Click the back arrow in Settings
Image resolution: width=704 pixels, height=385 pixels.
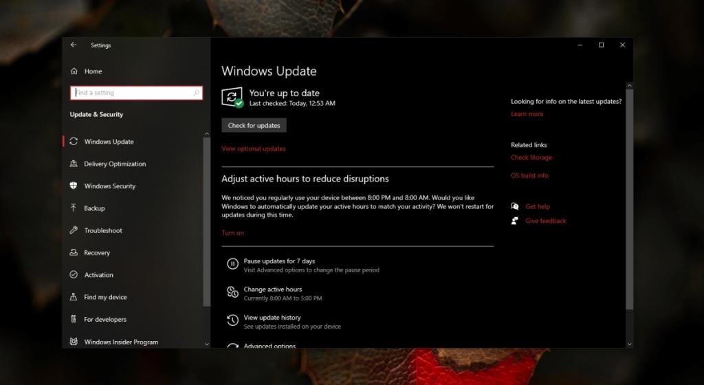point(74,45)
